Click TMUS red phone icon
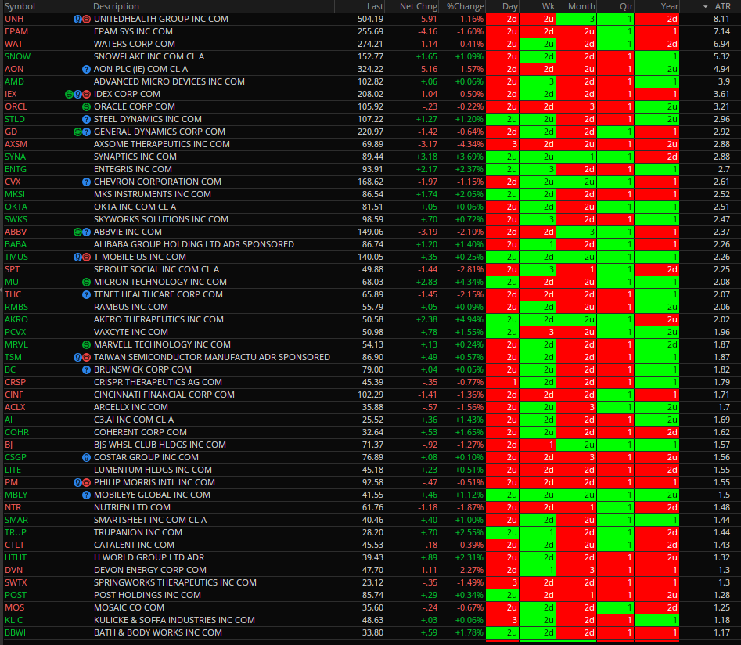741x645 pixels. click(87, 258)
